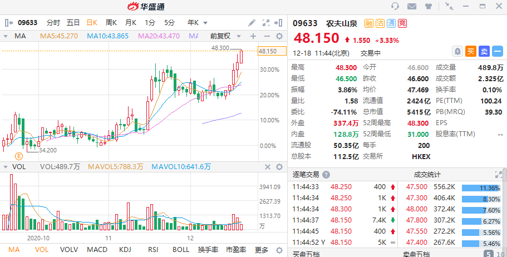Expand the VOL indicator dropdown arrow
This screenshot has width=507, height=257.
pyautogui.click(x=6, y=166)
